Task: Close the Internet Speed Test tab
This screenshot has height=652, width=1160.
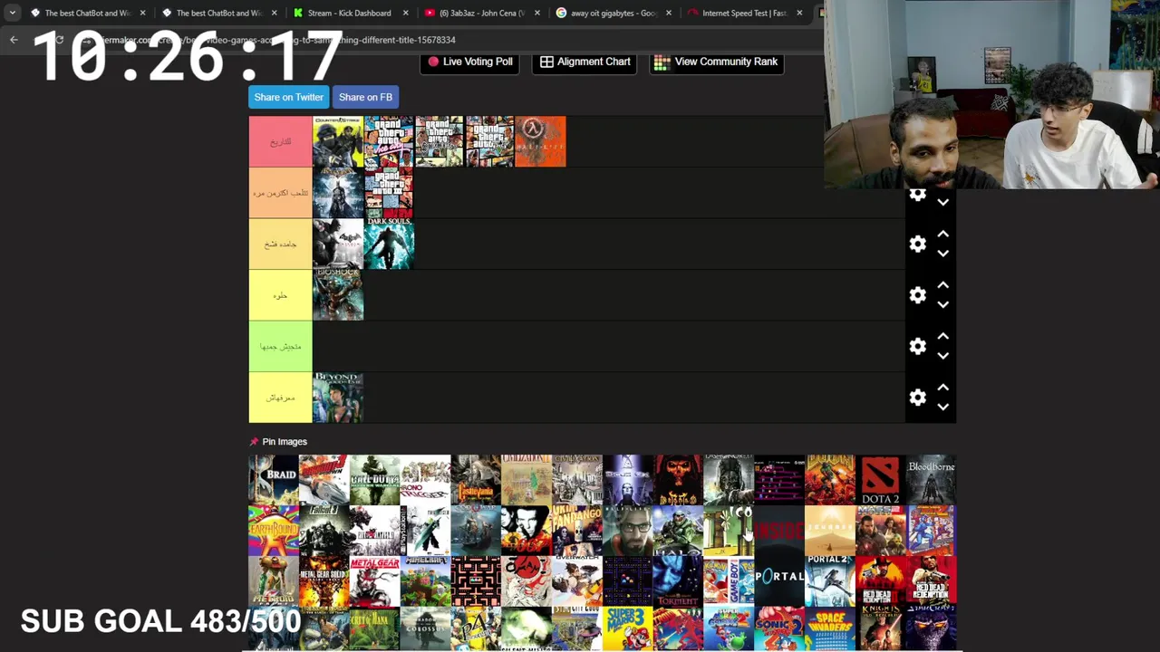Action: [799, 13]
